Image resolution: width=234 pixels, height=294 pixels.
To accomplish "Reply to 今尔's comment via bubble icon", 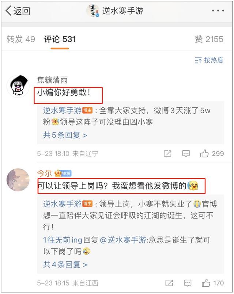I will (x=188, y=283).
